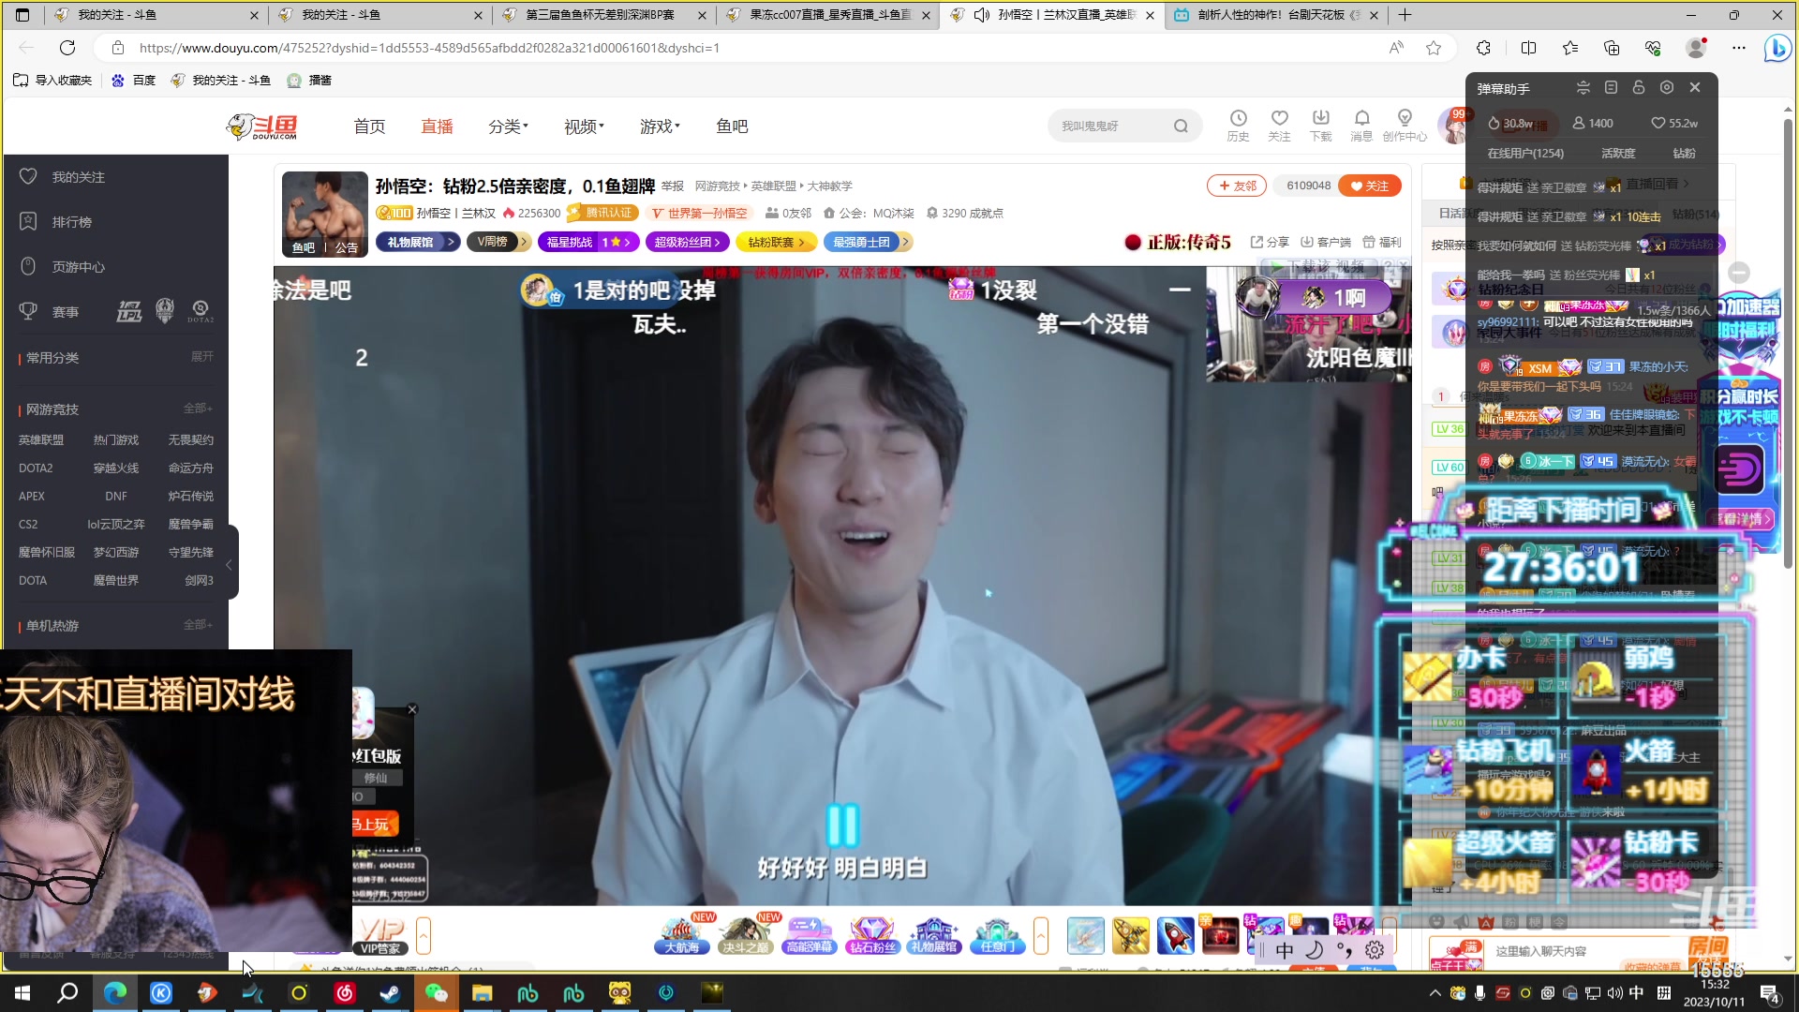This screenshot has height=1012, width=1799.
Task: Open 钻石粉丝 diamond icon
Action: [x=871, y=934]
